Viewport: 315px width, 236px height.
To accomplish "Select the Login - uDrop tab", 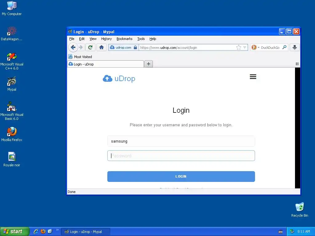I will click(x=106, y=64).
